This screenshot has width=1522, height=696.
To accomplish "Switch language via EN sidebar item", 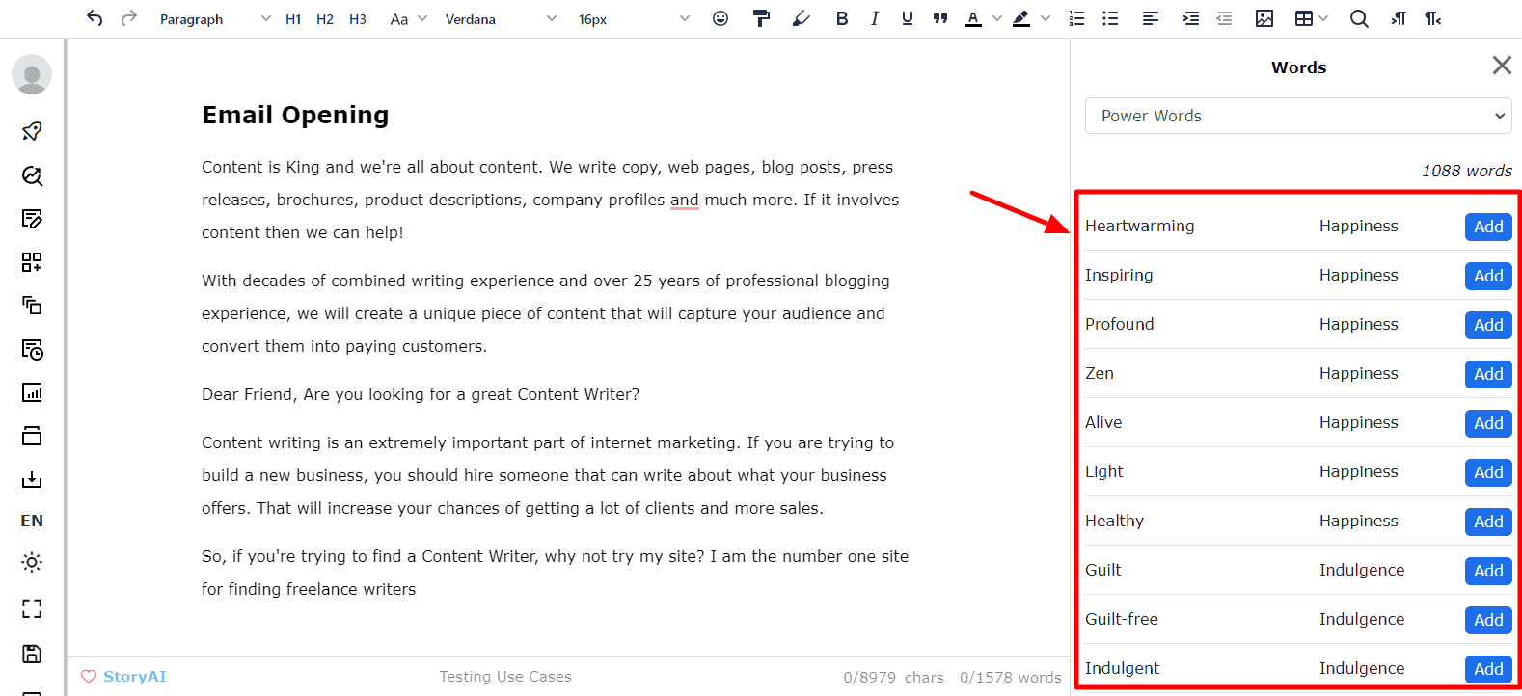I will [32, 521].
